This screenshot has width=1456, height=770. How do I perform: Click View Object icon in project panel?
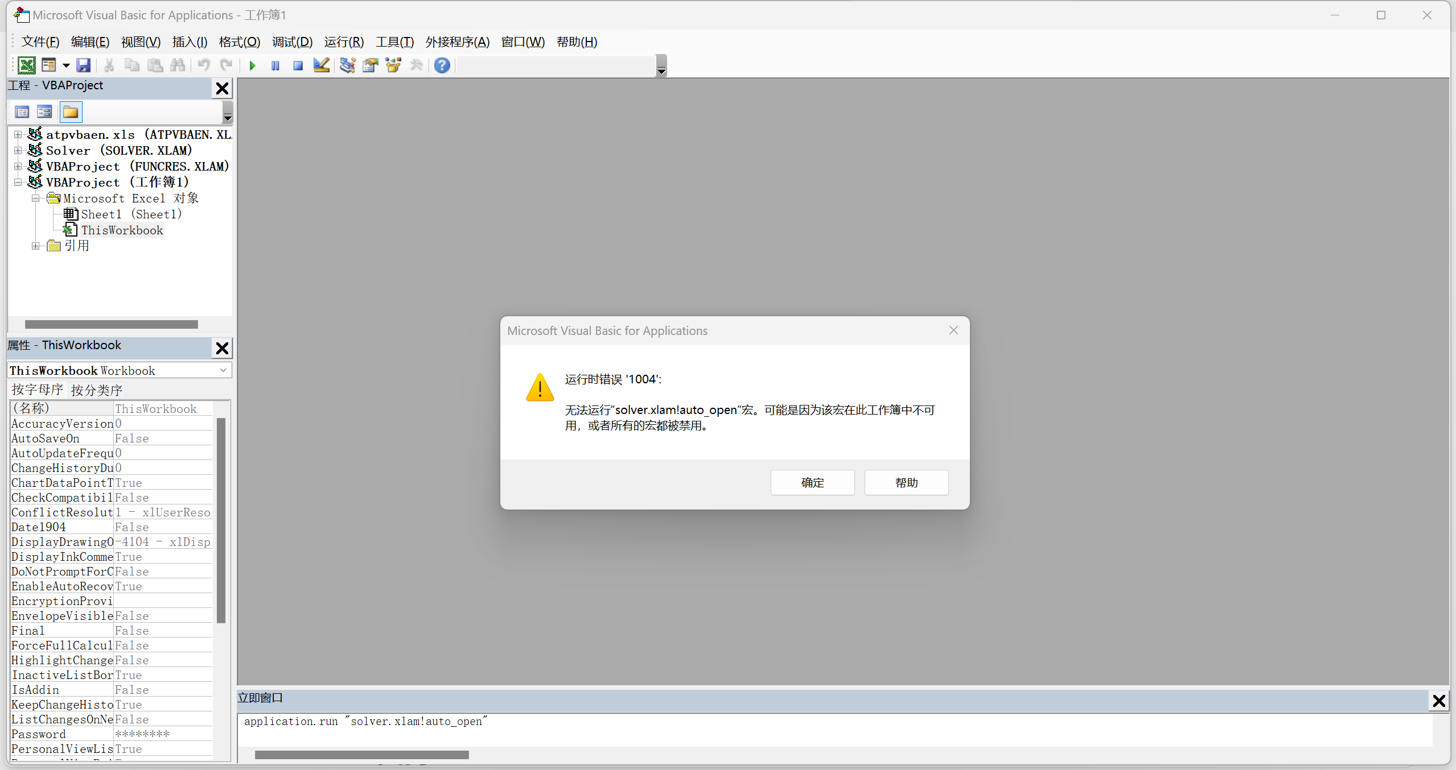(x=44, y=112)
